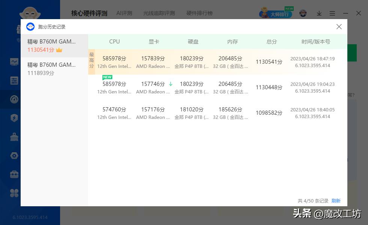This screenshot has width=368, height=225.
Task: Open the toolbox icon in sidebar
Action: tap(14, 174)
